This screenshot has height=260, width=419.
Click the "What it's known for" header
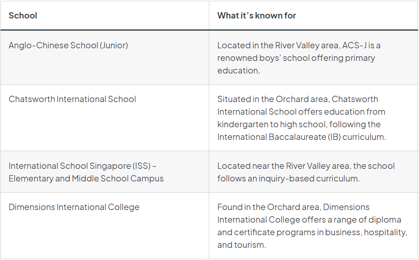coord(256,16)
